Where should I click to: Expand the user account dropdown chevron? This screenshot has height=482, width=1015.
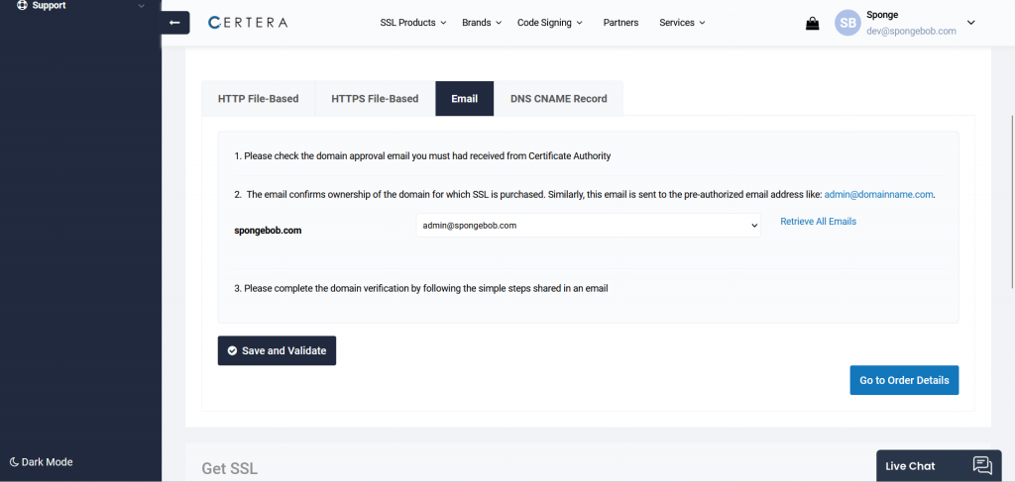pyautogui.click(x=971, y=23)
